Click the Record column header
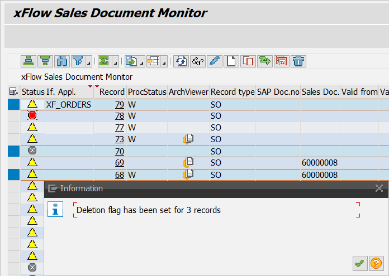This screenshot has width=389, height=276. point(112,91)
